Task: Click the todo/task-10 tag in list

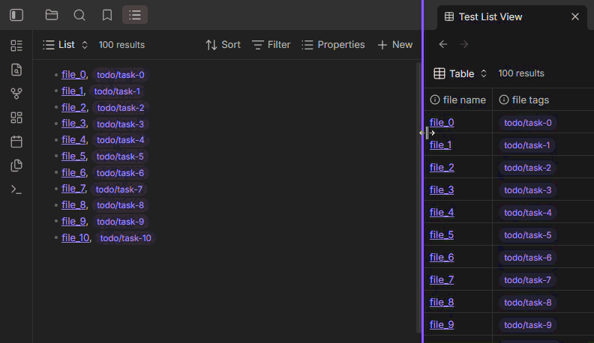Action: (x=125, y=238)
